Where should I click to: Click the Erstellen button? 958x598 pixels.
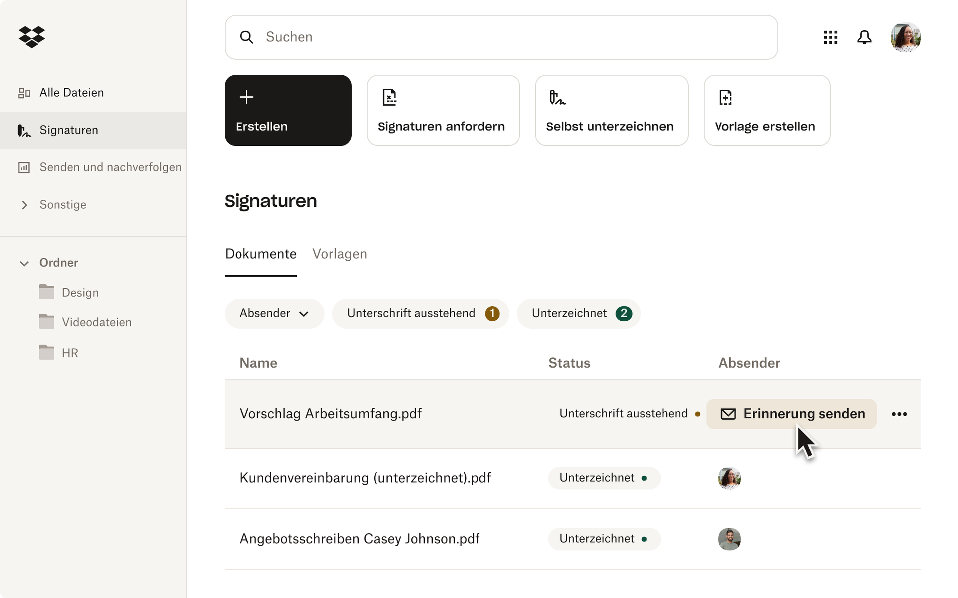pos(288,110)
